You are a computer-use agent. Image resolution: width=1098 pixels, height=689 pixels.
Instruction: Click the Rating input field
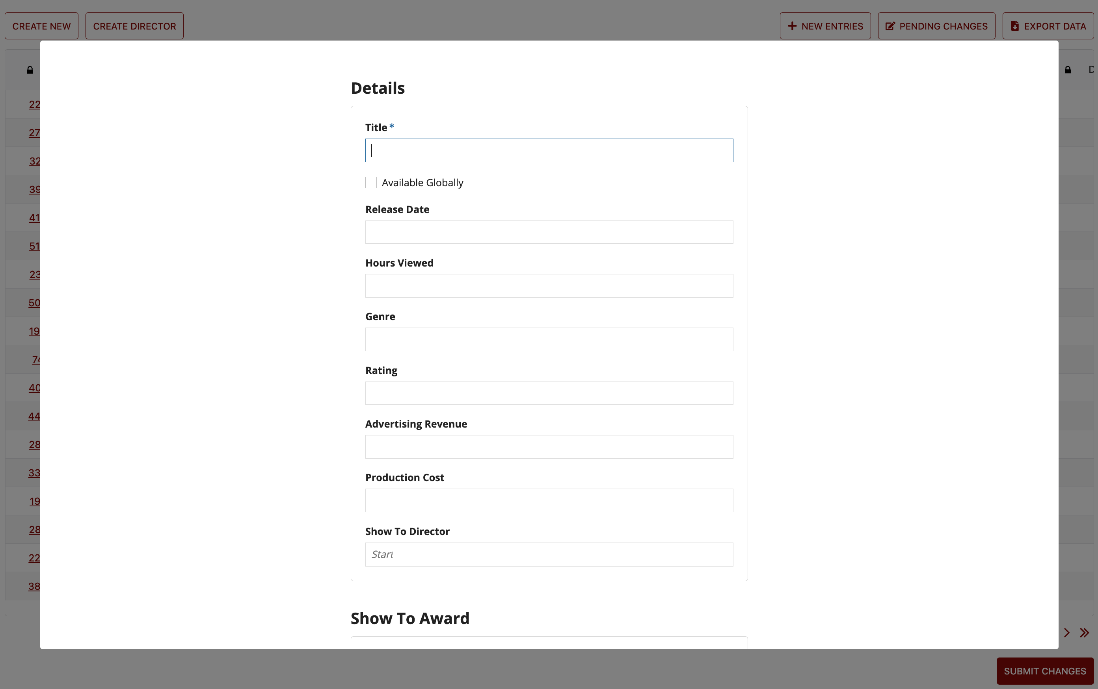coord(549,393)
